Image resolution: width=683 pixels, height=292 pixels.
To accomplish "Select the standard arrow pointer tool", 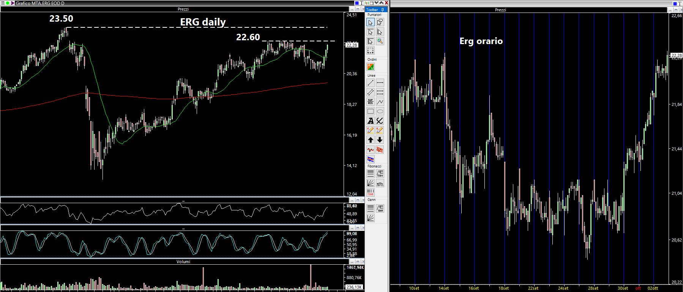I will 371,22.
